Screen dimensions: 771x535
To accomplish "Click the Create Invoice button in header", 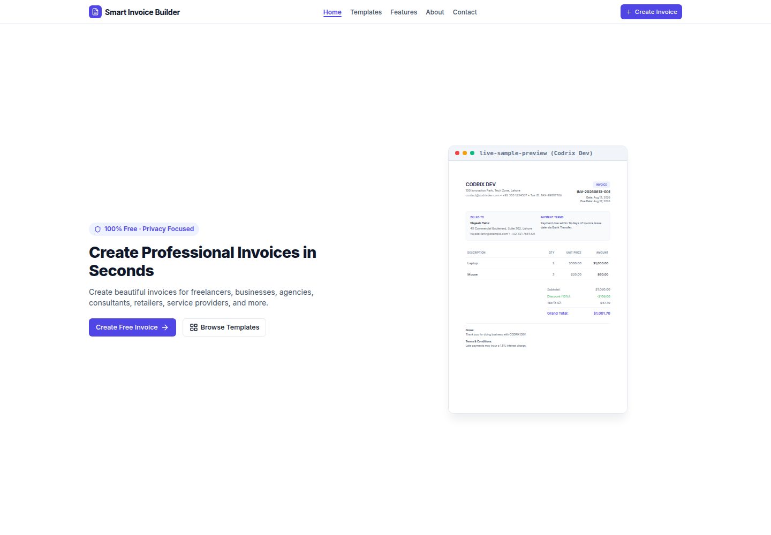I will (x=651, y=12).
